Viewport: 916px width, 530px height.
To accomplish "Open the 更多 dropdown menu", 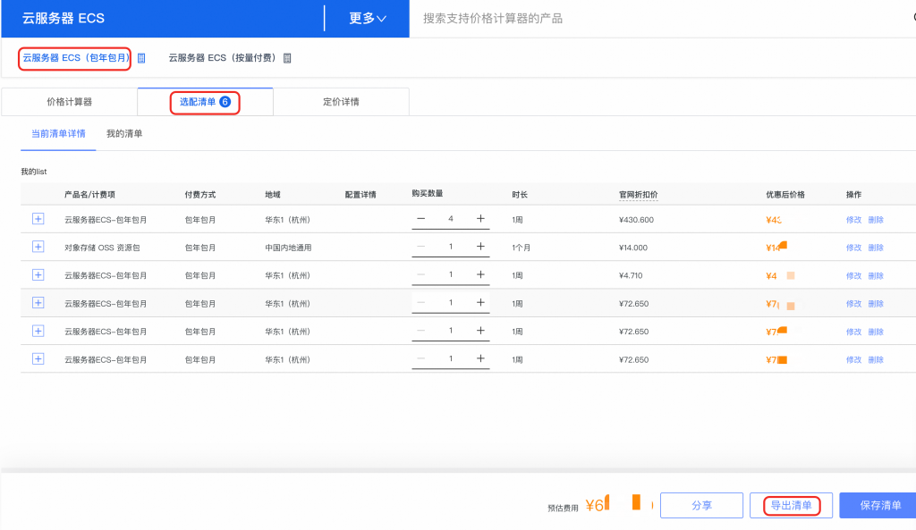I will [368, 18].
